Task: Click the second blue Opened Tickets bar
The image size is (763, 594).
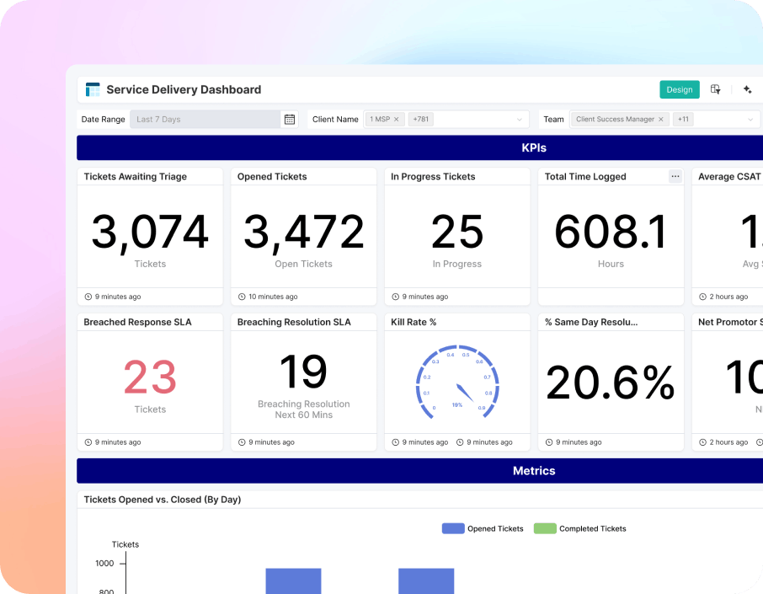Action: 426,581
